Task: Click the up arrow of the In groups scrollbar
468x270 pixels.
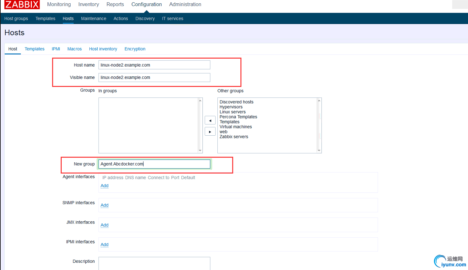Action: (200, 100)
